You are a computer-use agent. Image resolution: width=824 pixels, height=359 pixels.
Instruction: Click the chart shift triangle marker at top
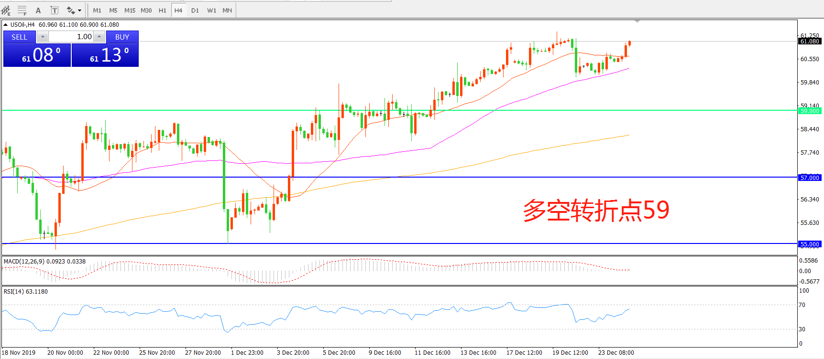coord(637,21)
